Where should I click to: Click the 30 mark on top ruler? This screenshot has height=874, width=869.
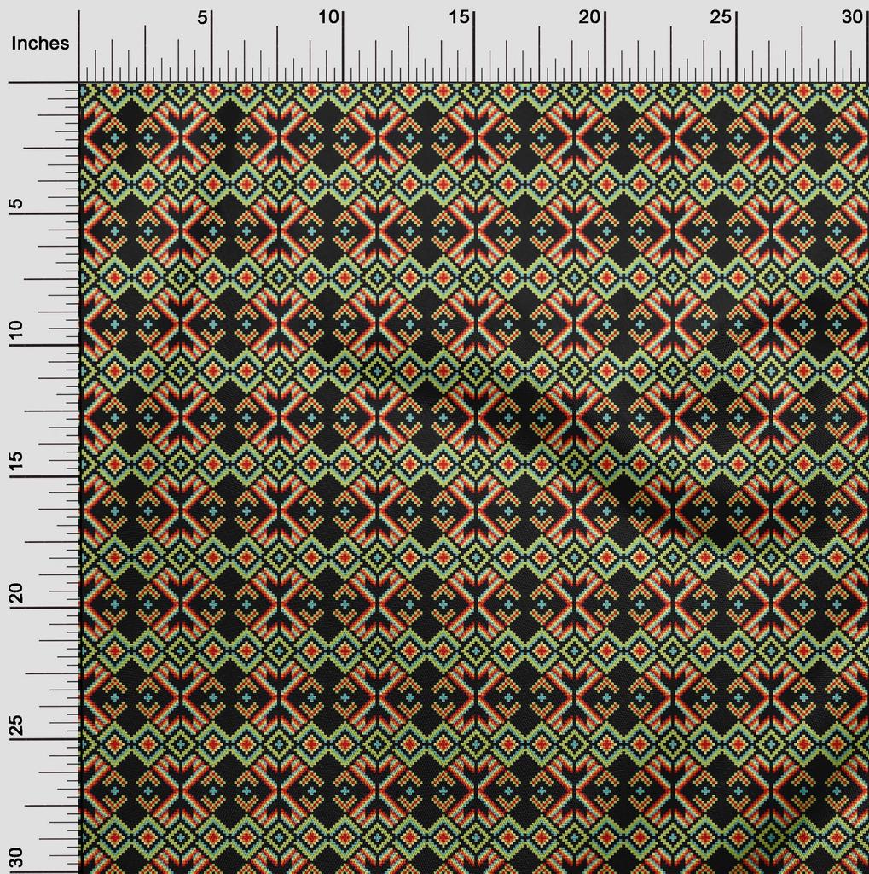[x=853, y=18]
